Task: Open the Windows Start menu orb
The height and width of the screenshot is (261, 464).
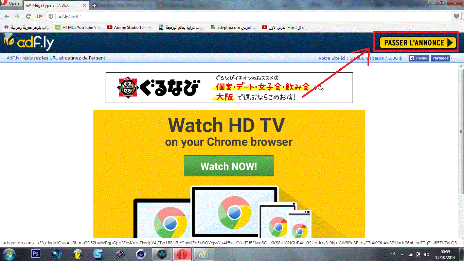Action: point(9,254)
